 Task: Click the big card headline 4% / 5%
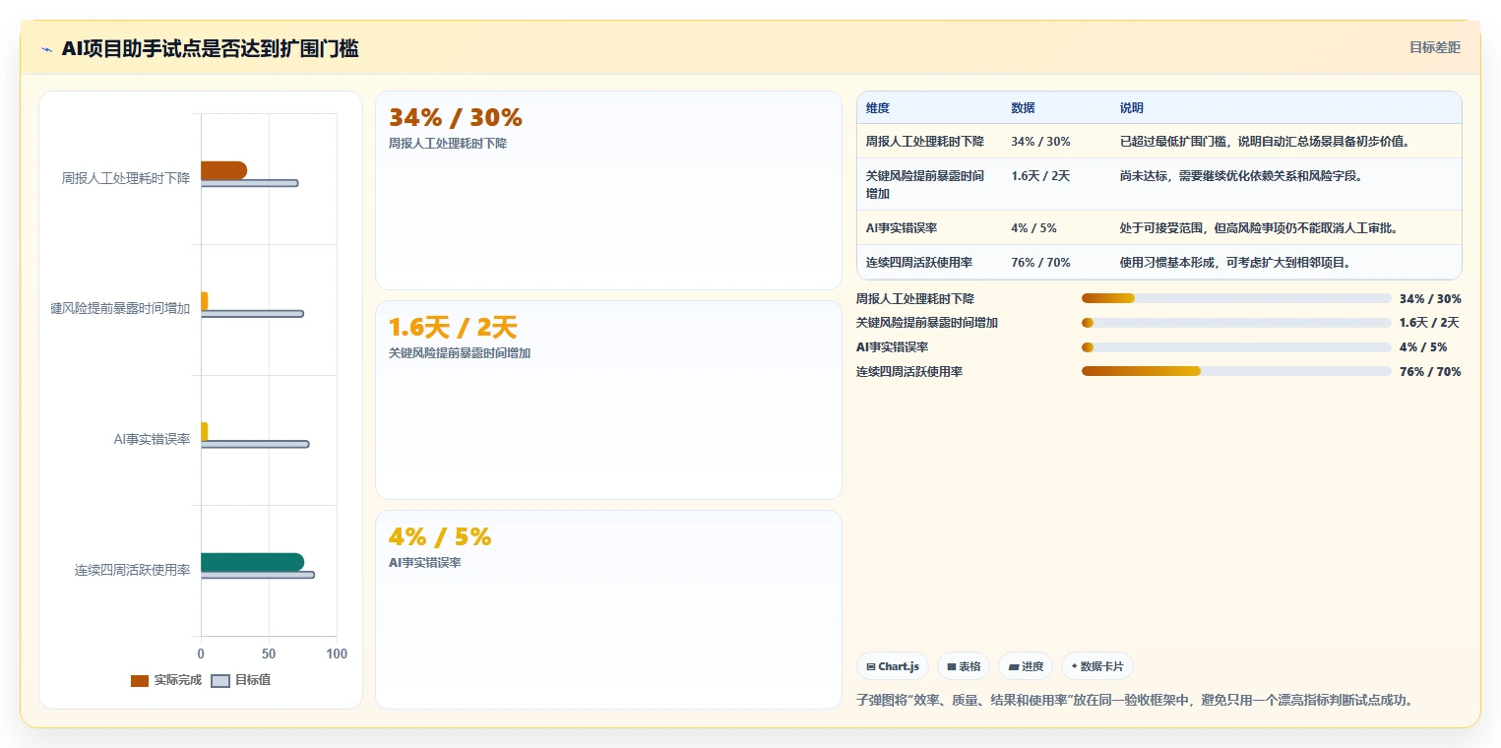coord(439,536)
